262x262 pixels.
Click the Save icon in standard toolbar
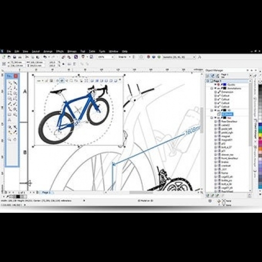click(x=15, y=57)
